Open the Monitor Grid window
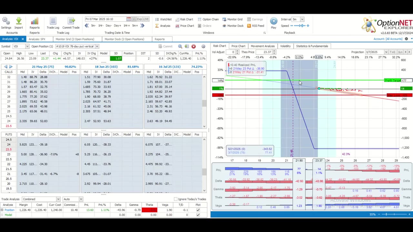The height and width of the screenshot is (232, 413). click(x=232, y=19)
